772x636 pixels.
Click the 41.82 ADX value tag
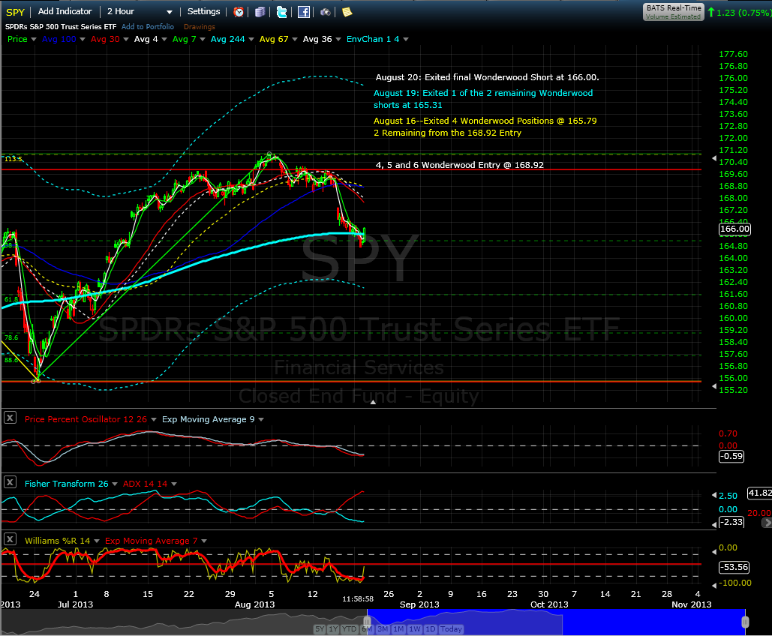[x=759, y=493]
